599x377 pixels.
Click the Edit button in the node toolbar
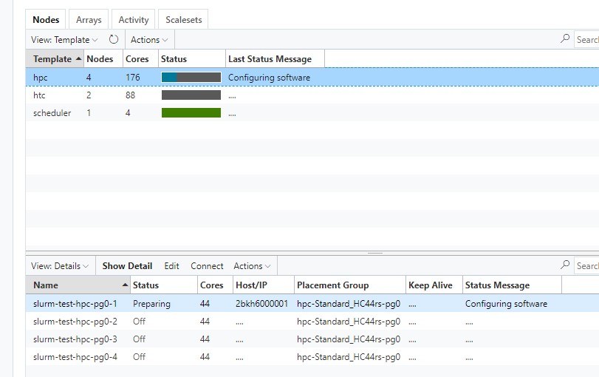point(171,266)
